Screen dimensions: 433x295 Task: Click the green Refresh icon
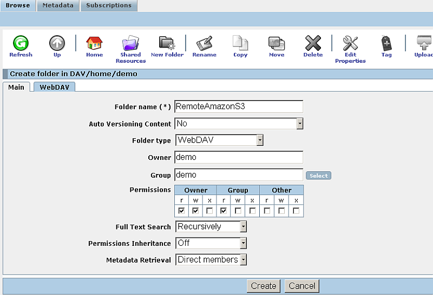tap(21, 43)
